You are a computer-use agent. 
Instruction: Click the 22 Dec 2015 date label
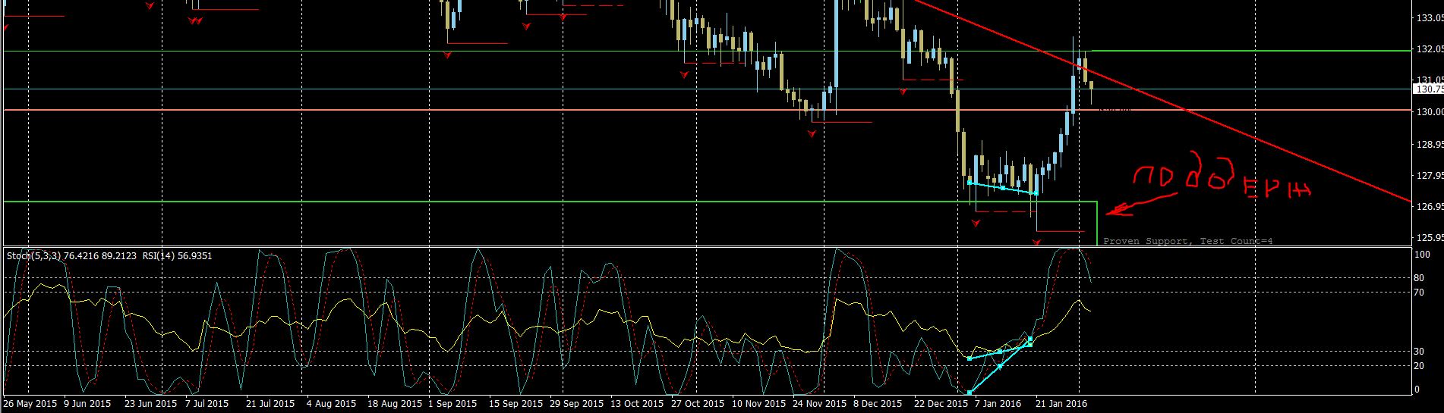click(x=941, y=404)
